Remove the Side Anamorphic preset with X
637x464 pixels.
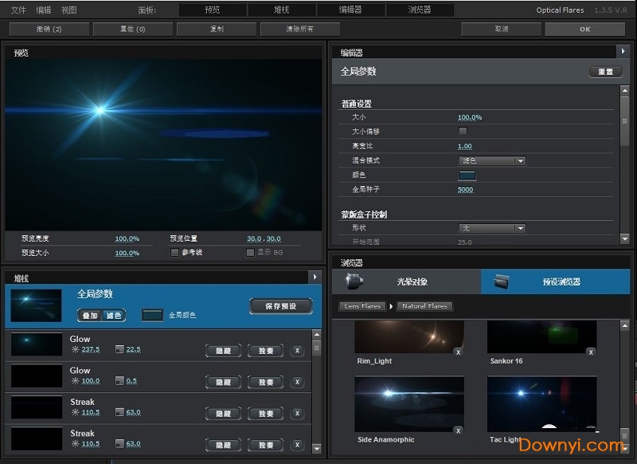pyautogui.click(x=457, y=431)
